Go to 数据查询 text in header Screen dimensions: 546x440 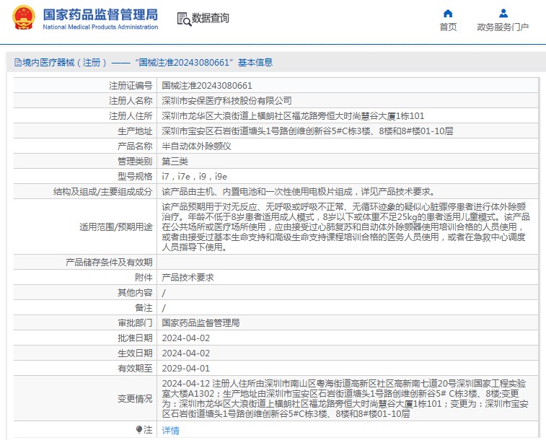click(211, 19)
